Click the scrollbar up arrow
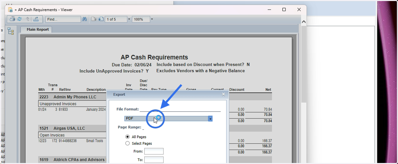This screenshot has height=164, width=398. (x=303, y=22)
